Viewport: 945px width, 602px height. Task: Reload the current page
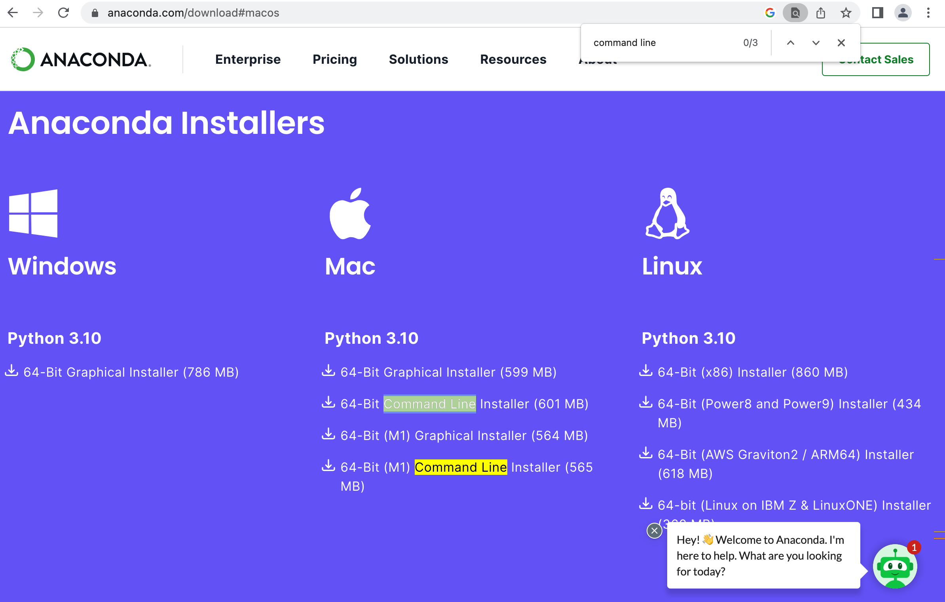coord(63,13)
